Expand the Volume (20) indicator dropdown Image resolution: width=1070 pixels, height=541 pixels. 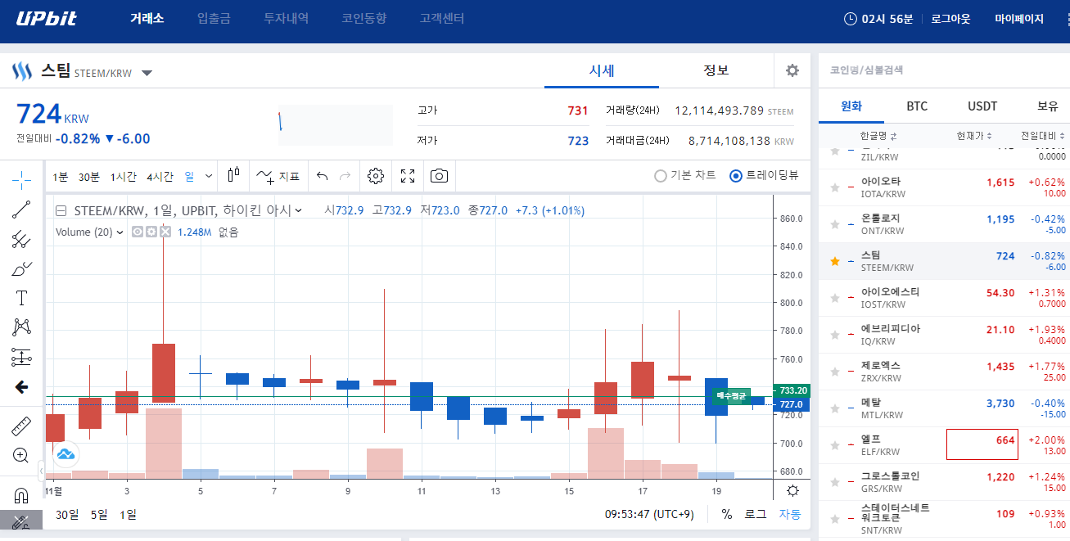[120, 232]
